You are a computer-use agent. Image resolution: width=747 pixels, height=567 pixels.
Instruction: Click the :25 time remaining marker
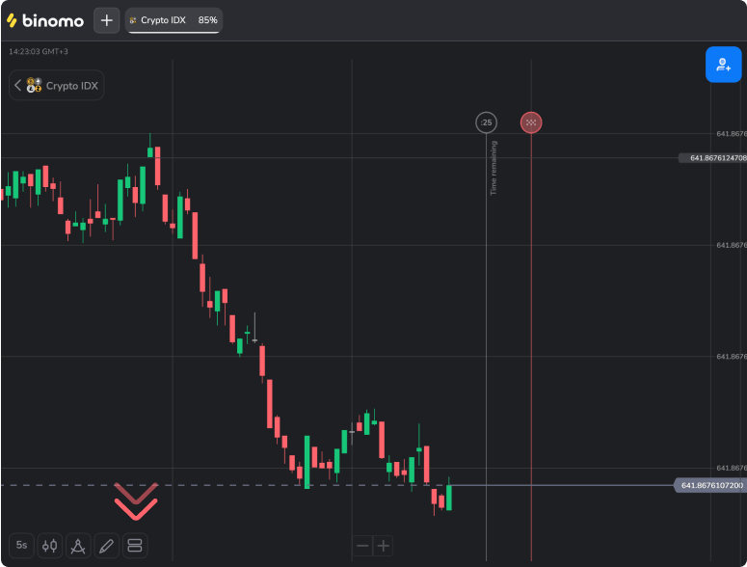[486, 122]
